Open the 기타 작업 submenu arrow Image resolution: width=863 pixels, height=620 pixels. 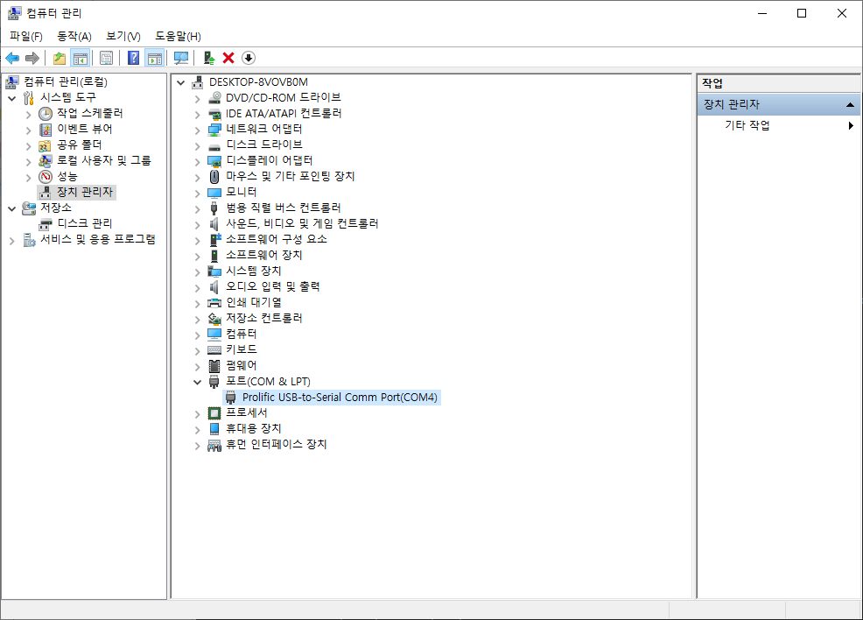coord(851,125)
